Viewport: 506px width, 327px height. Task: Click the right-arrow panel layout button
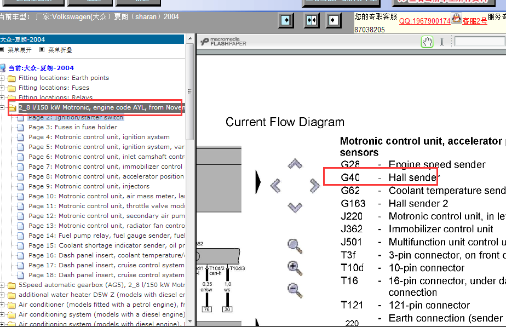(286, 21)
